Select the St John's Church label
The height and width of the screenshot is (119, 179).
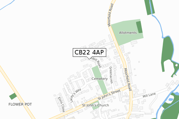pyautogui.click(x=95, y=105)
